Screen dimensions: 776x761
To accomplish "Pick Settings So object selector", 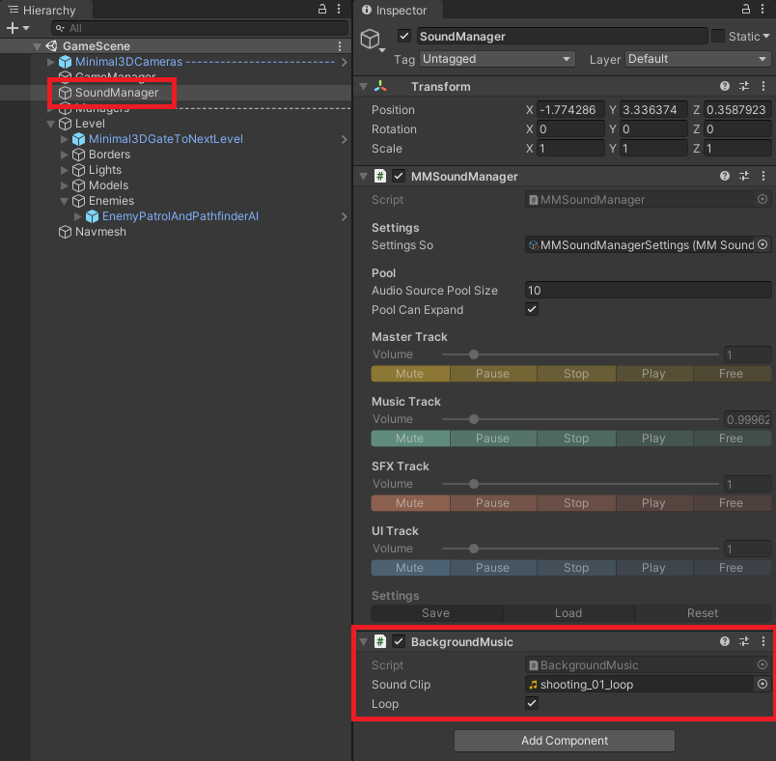I will pos(762,244).
